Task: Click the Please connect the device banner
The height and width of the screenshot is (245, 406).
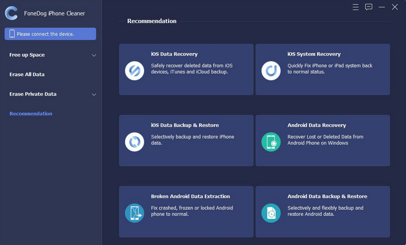Action: point(50,34)
